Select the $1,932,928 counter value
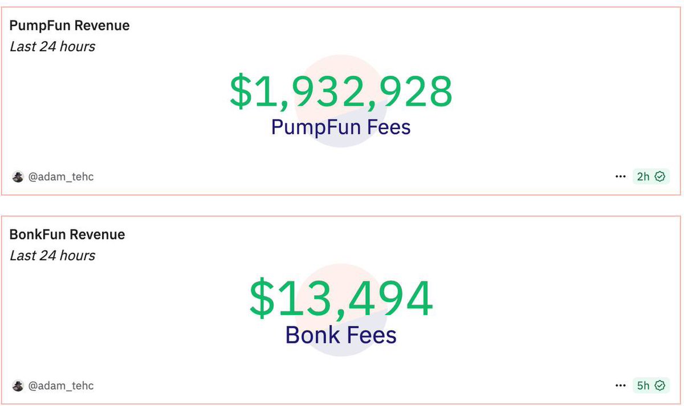Image resolution: width=684 pixels, height=406 pixels. click(341, 92)
